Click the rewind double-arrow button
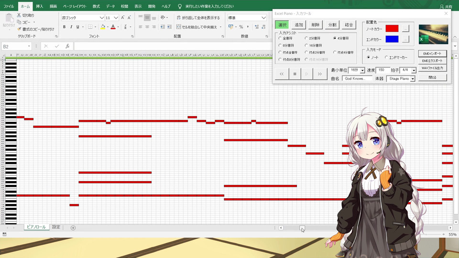Viewport: 459px width, 258px height. pos(282,74)
